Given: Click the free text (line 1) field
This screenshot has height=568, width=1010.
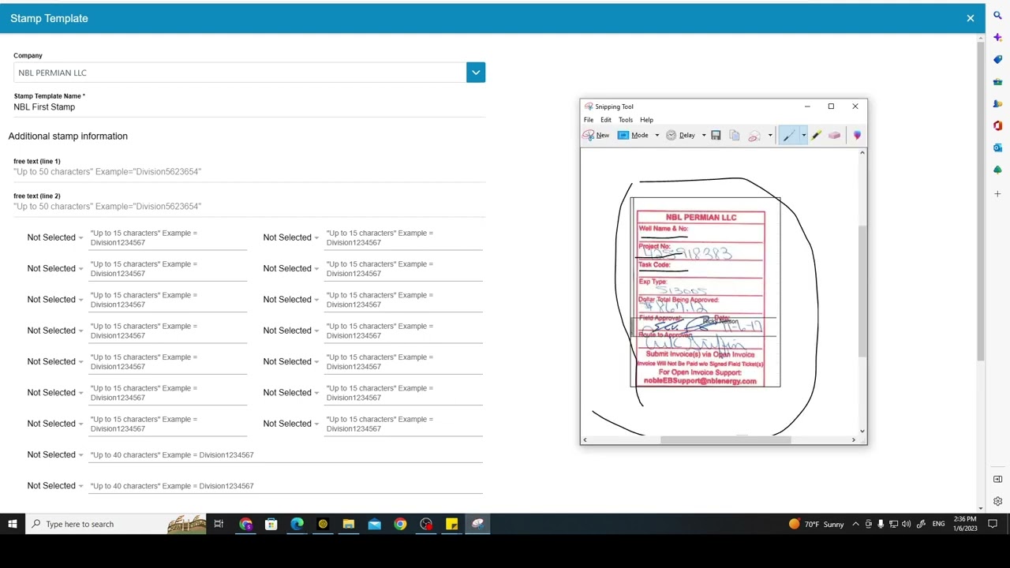Looking at the screenshot, I should [249, 171].
